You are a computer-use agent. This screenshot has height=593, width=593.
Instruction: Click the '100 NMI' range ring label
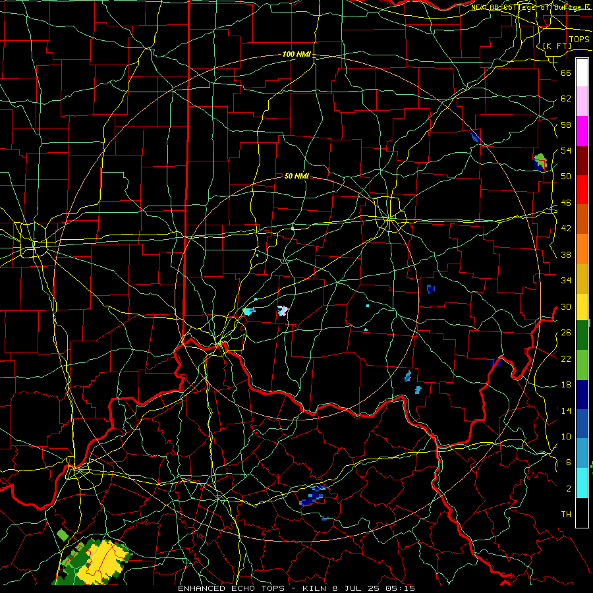[296, 55]
